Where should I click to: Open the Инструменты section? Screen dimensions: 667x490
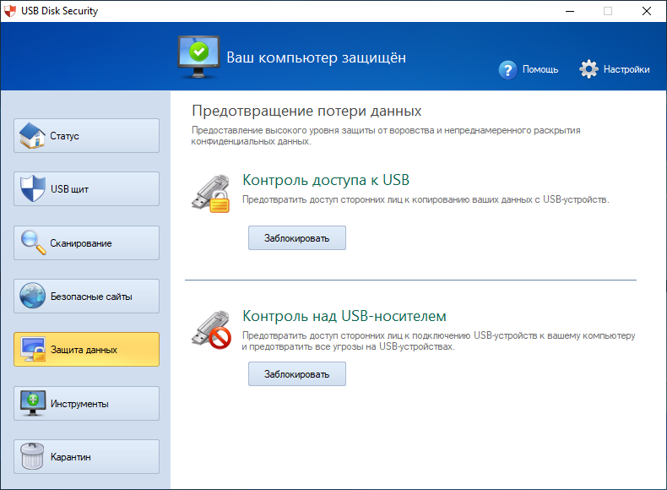click(86, 404)
